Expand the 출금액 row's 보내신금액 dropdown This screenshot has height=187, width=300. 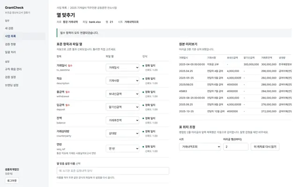(122, 94)
